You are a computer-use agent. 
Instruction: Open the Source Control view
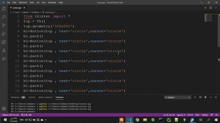coord(4,25)
